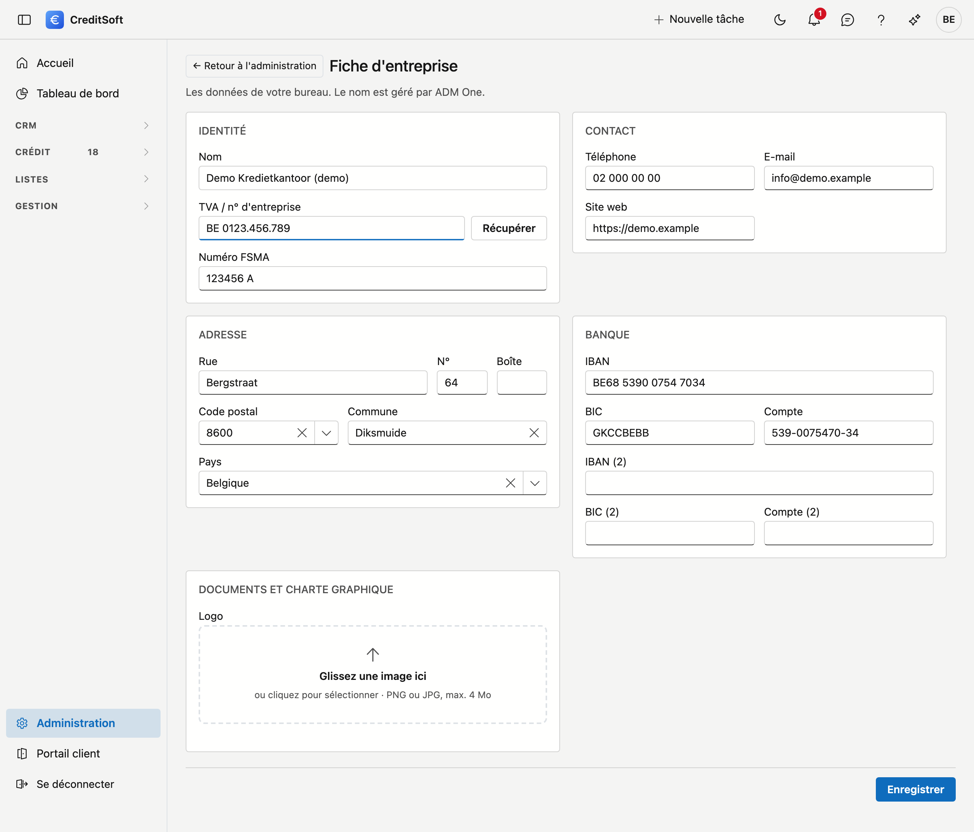
Task: Clear the Pays Belgique value
Action: point(511,483)
